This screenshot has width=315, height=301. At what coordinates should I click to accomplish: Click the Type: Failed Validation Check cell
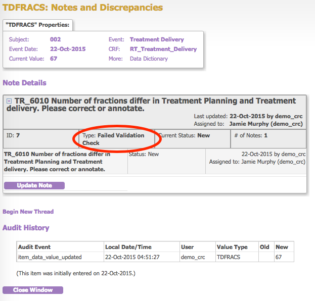(x=113, y=139)
